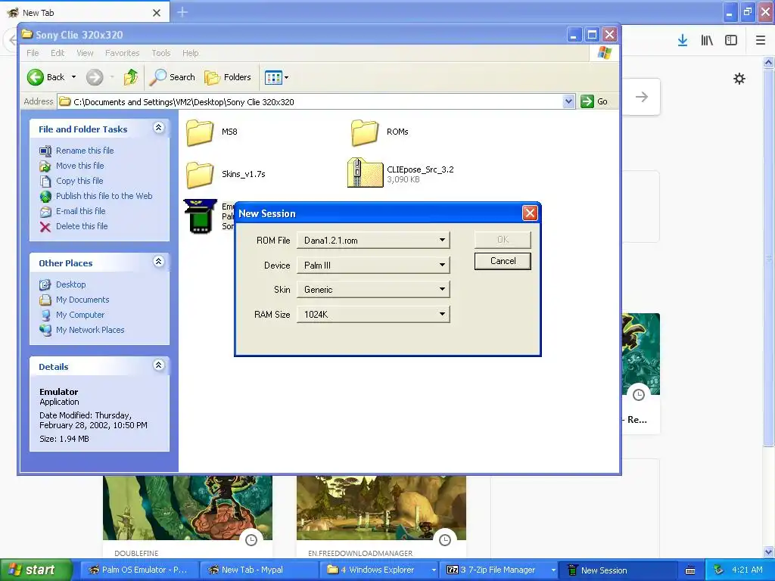
Task: Open the Back history dropdown arrow
Action: coord(73,77)
